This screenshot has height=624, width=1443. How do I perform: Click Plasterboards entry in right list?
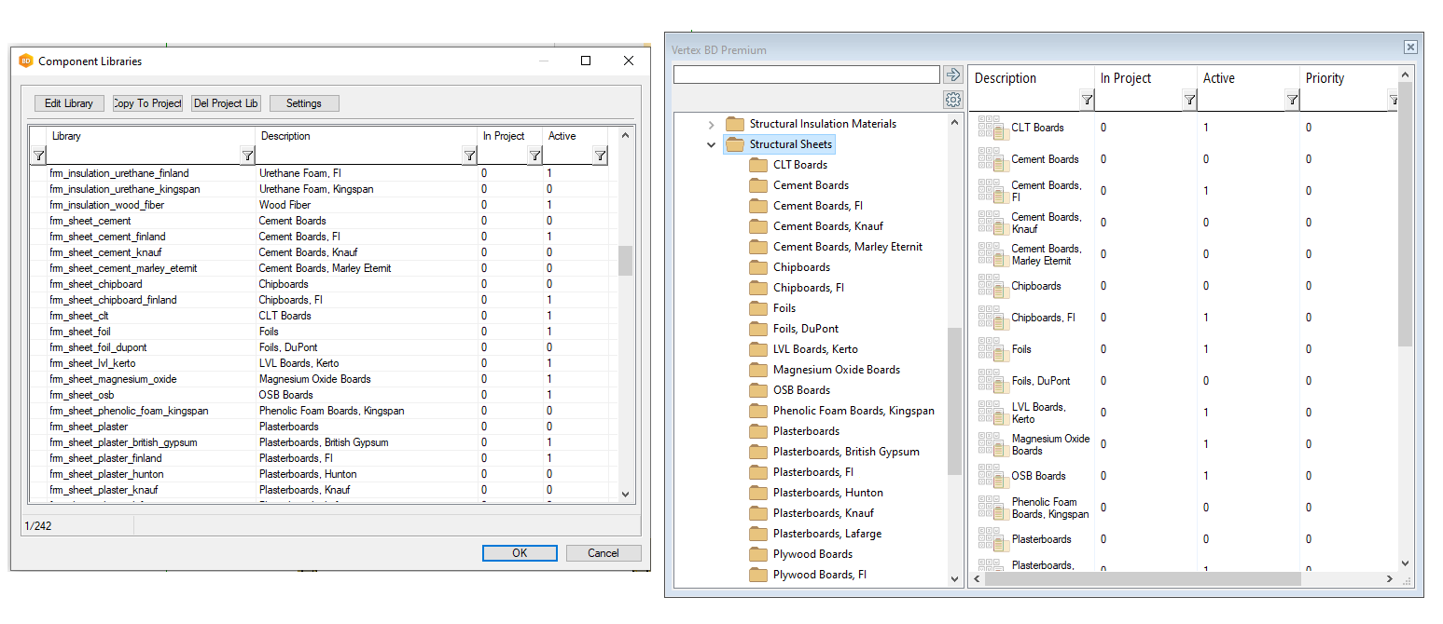coord(1041,539)
